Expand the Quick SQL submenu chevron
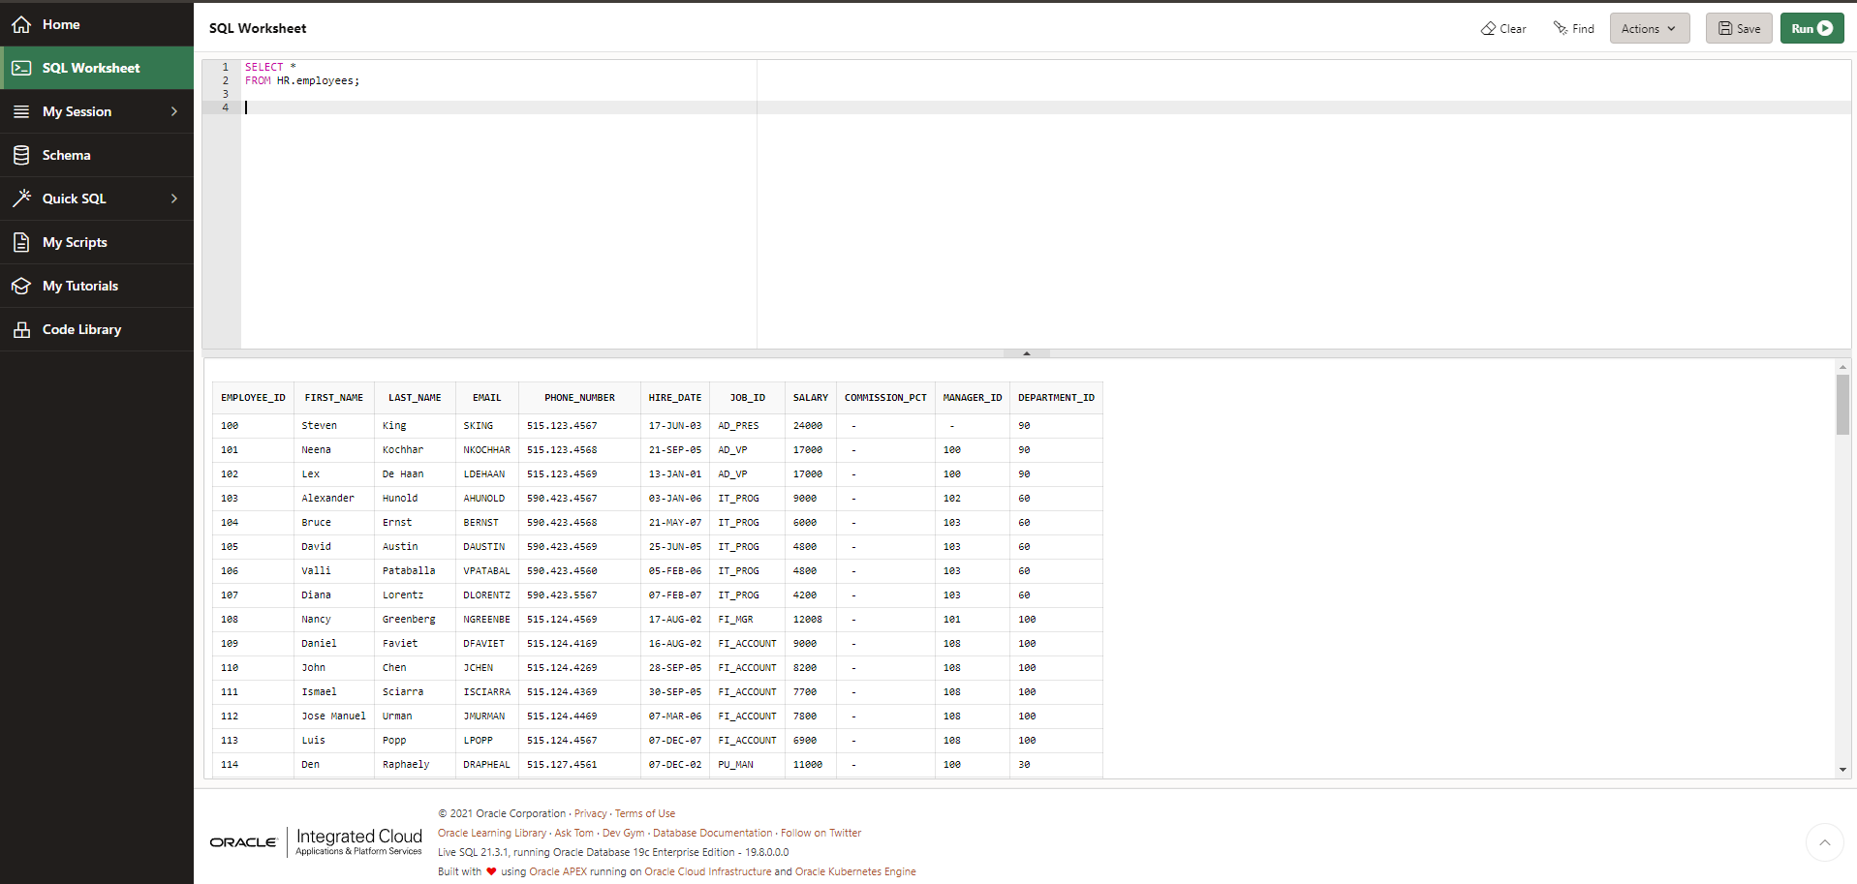Image resolution: width=1857 pixels, height=884 pixels. point(175,198)
